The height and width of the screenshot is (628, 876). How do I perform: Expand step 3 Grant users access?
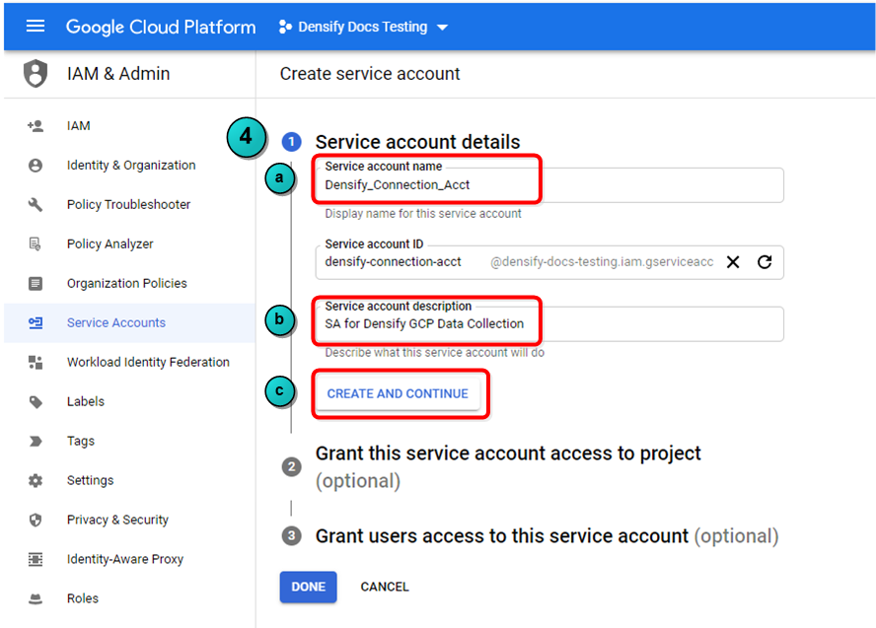click(501, 536)
